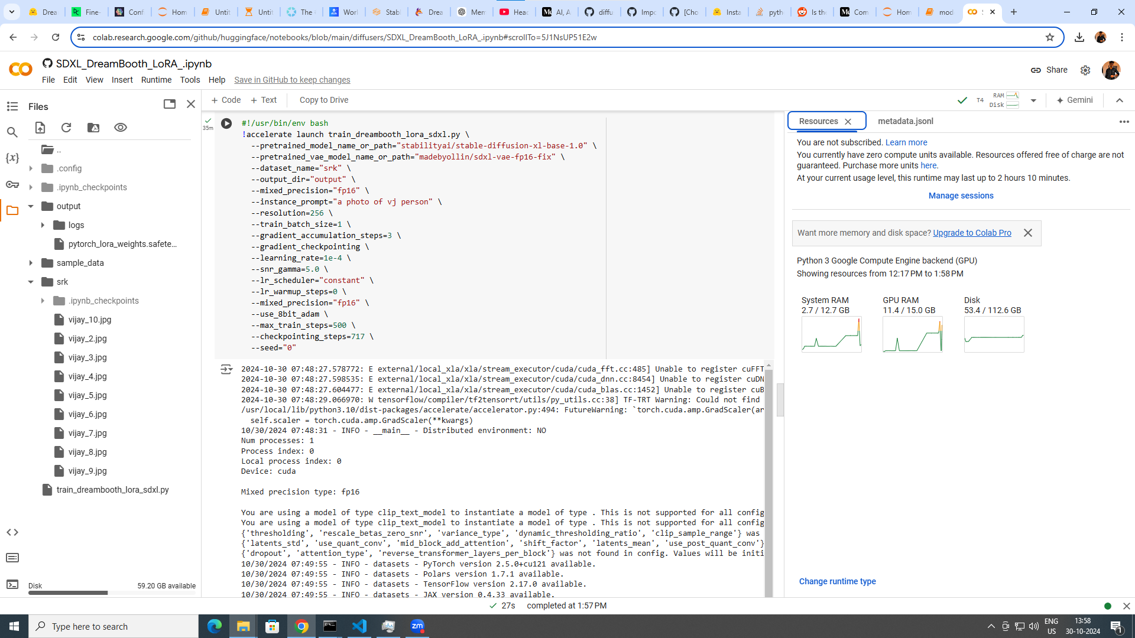
Task: Collapse the header with the caret
Action: click(1120, 100)
